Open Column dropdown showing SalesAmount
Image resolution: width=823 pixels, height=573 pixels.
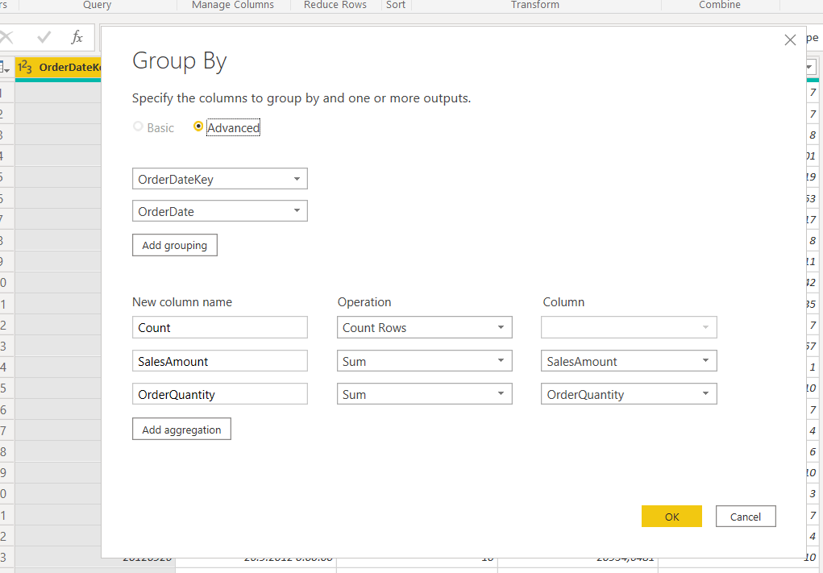[x=629, y=361]
